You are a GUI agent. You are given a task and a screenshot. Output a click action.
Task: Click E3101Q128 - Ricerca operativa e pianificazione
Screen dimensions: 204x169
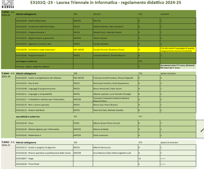coord(44,153)
